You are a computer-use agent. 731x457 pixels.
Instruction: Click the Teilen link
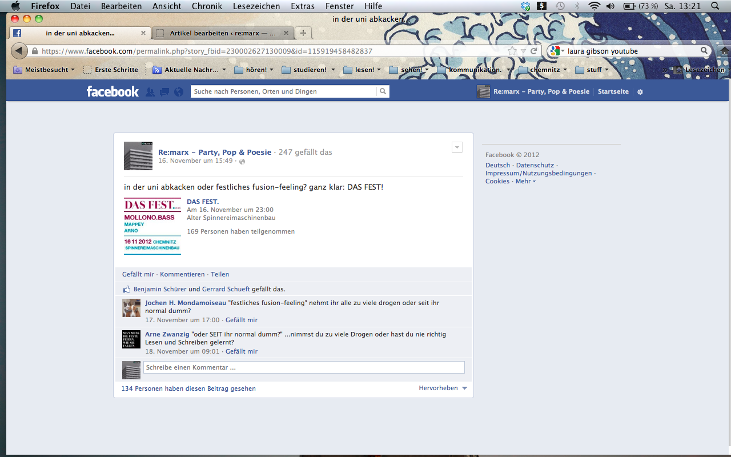[220, 274]
